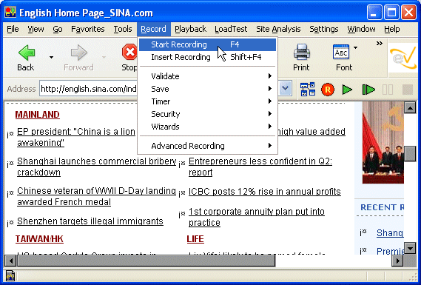Expand the Advanced Recording submenu

[x=208, y=146]
